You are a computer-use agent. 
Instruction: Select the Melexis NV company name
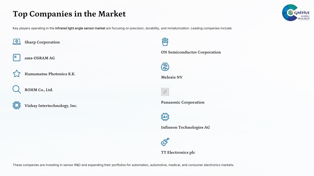pyautogui.click(x=172, y=77)
